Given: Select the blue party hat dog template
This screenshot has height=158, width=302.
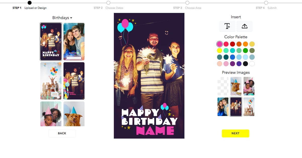Looking at the screenshot, I should [74, 114].
